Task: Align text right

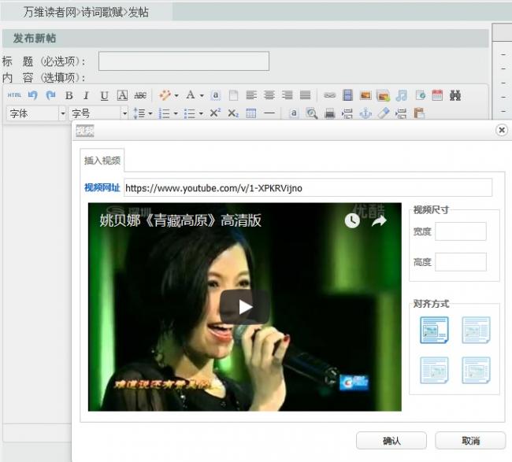Action: point(288,95)
